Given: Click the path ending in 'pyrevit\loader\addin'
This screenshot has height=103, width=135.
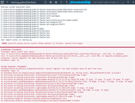Looking at the screenshot, I should [x=39, y=20].
